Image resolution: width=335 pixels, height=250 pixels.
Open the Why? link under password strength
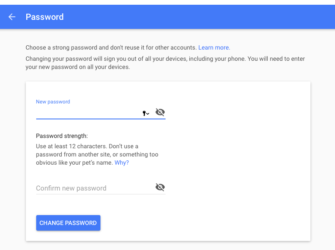(x=122, y=162)
